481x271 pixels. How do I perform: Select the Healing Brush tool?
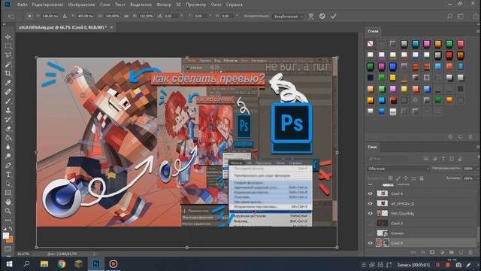coord(8,92)
